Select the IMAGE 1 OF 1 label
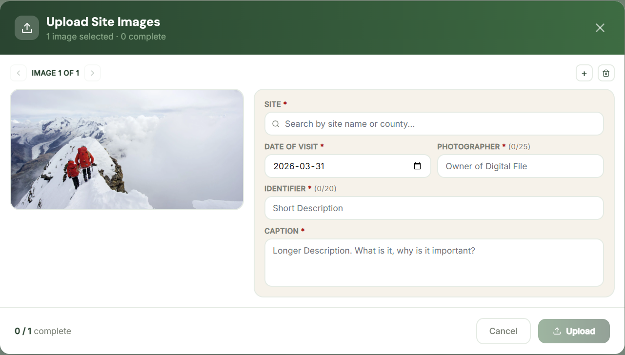Viewport: 625px width, 355px height. click(x=55, y=73)
